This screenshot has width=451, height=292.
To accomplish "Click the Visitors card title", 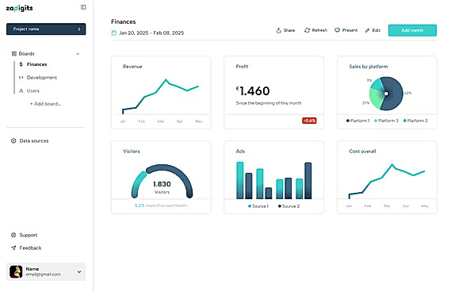I will [131, 152].
